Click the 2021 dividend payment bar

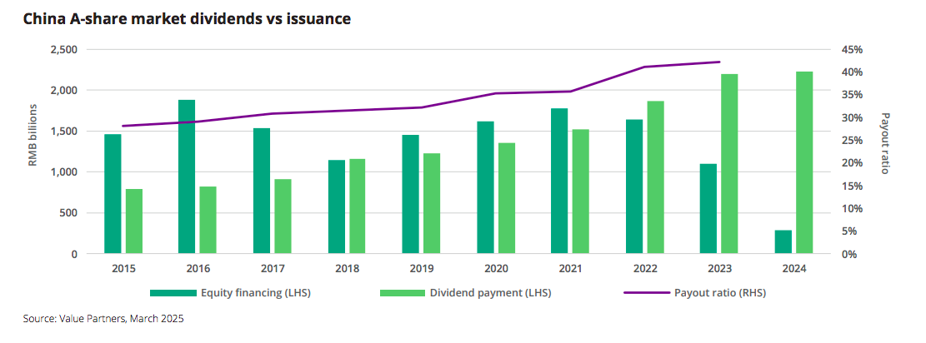pyautogui.click(x=581, y=191)
